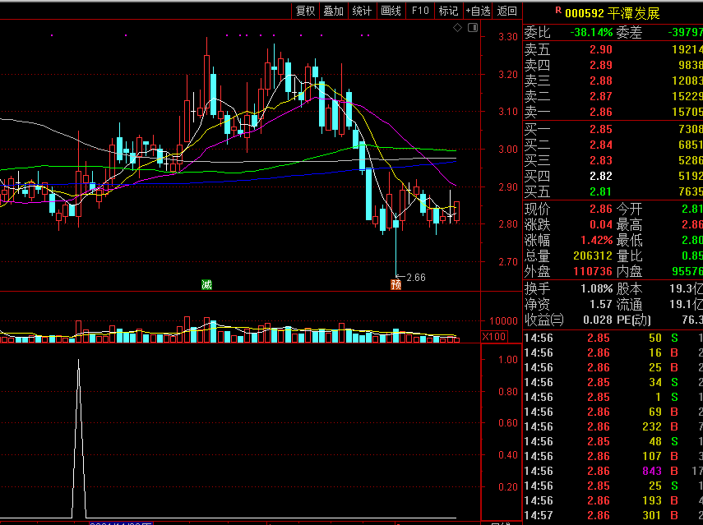The height and width of the screenshot is (525, 703).
Task: Click the 委比 value -38.14%
Action: tap(591, 32)
